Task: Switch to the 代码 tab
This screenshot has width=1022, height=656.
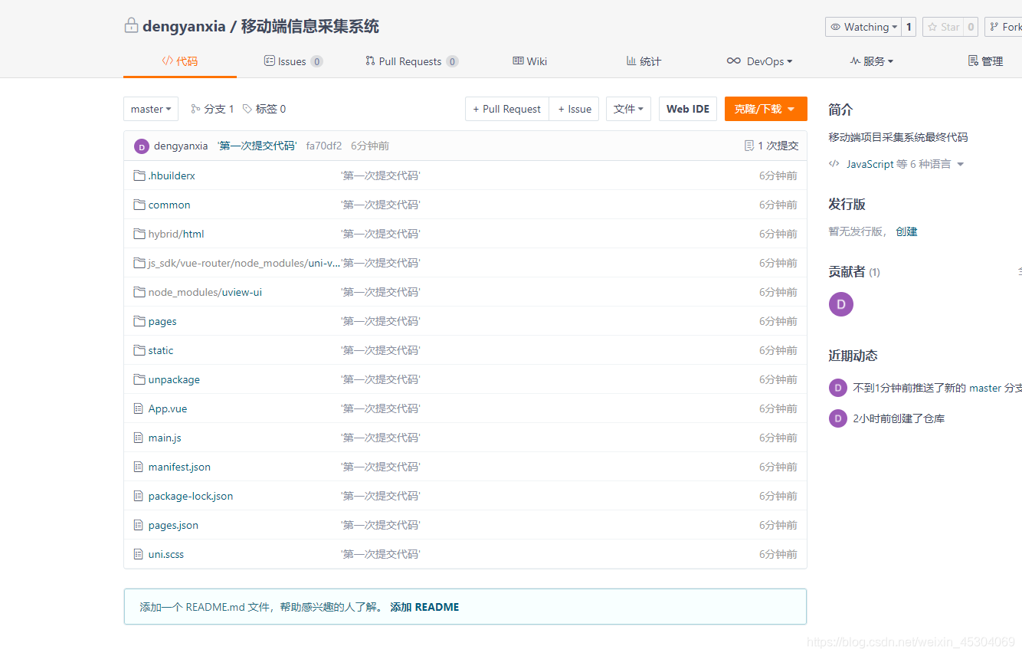Action: click(180, 61)
